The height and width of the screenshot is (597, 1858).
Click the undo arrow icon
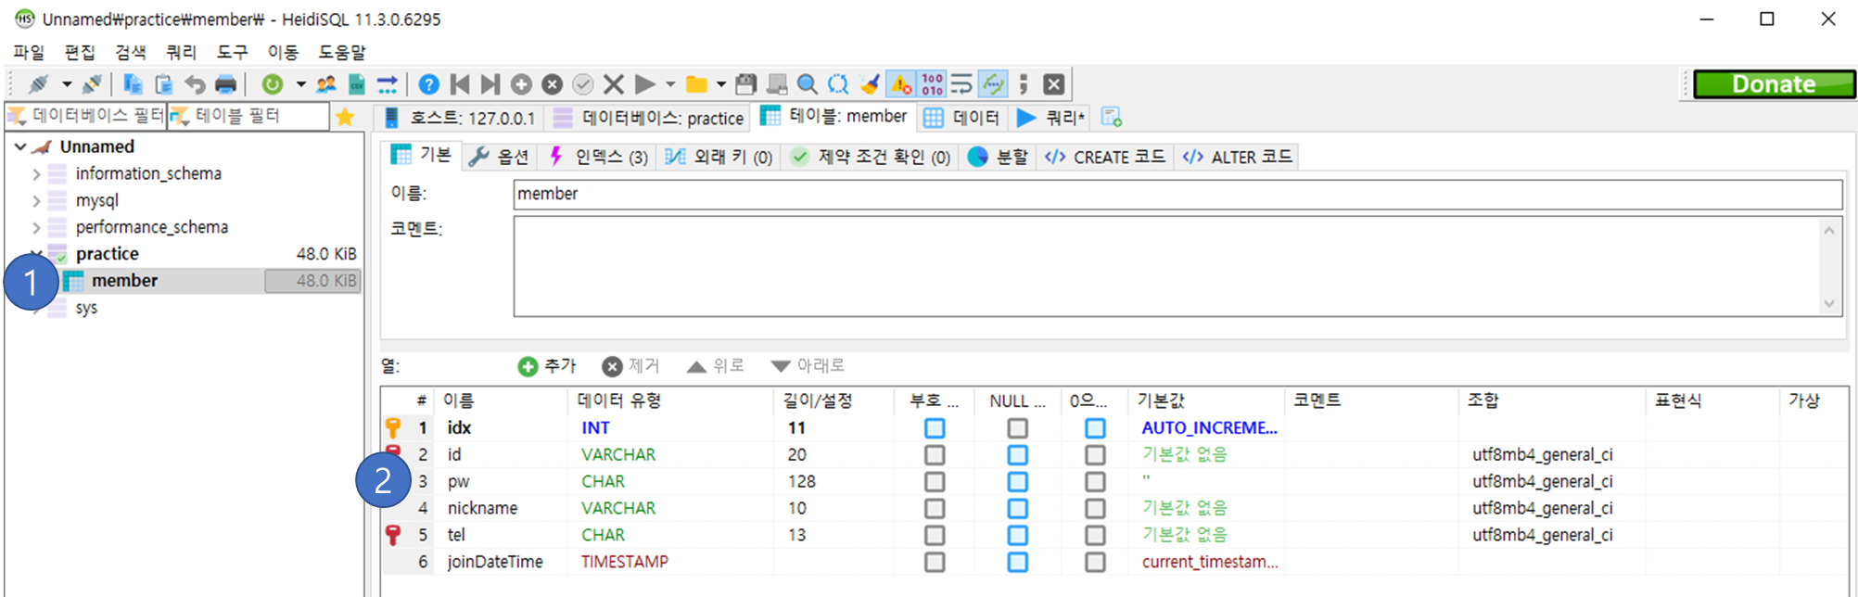[195, 84]
